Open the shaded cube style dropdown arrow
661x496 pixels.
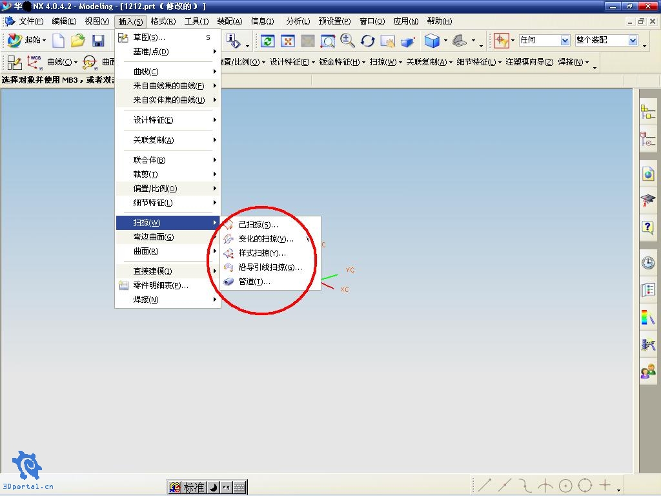[445, 41]
